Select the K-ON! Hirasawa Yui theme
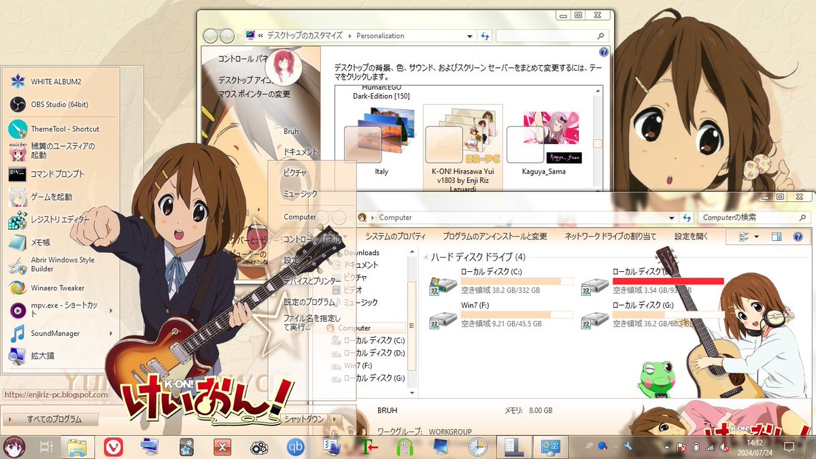The width and height of the screenshot is (816, 459). [x=463, y=146]
